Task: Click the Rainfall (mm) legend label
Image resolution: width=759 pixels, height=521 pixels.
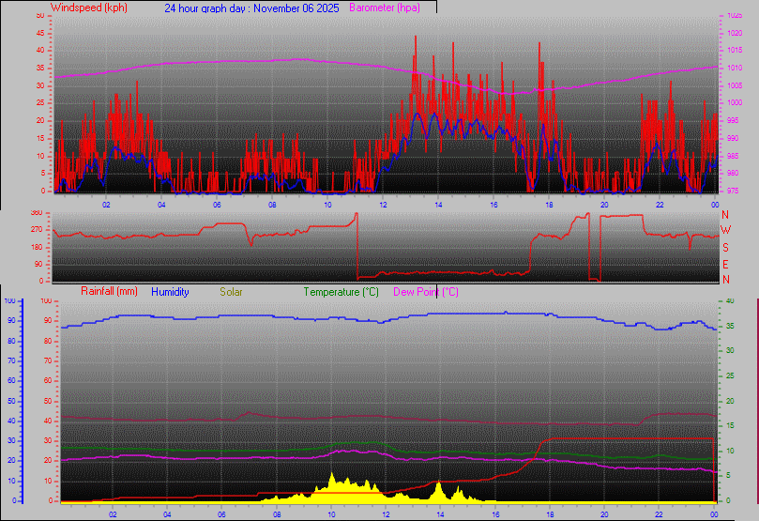Action: tap(110, 292)
